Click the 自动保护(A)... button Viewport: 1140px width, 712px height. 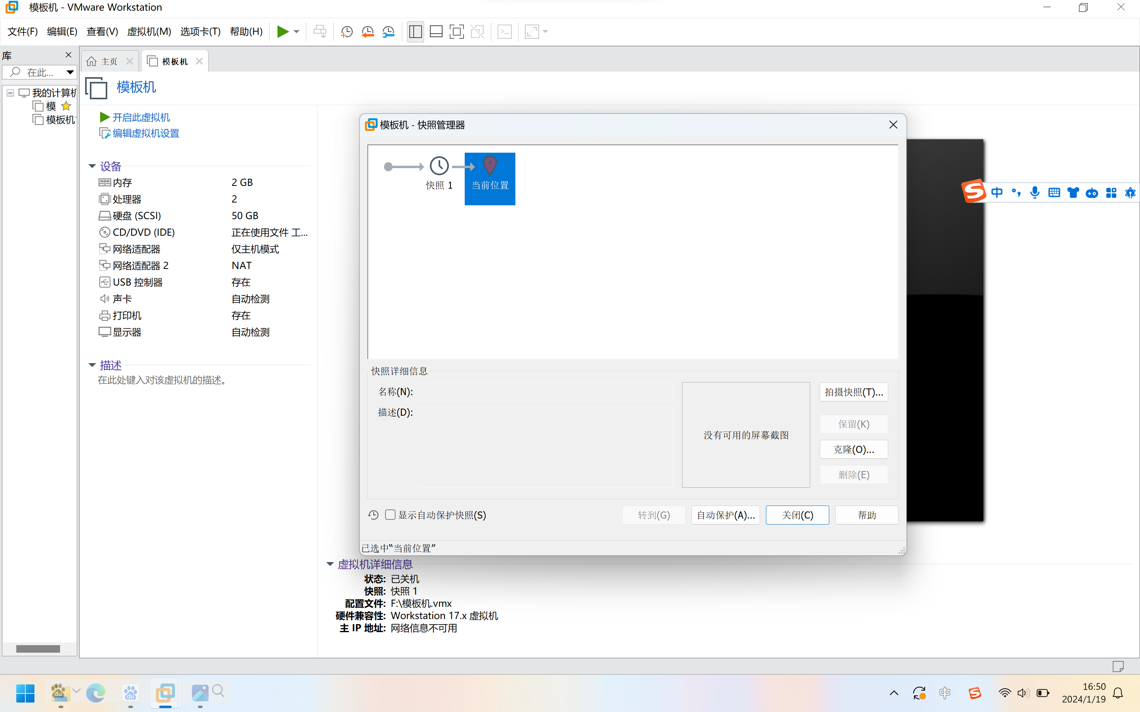tap(726, 515)
